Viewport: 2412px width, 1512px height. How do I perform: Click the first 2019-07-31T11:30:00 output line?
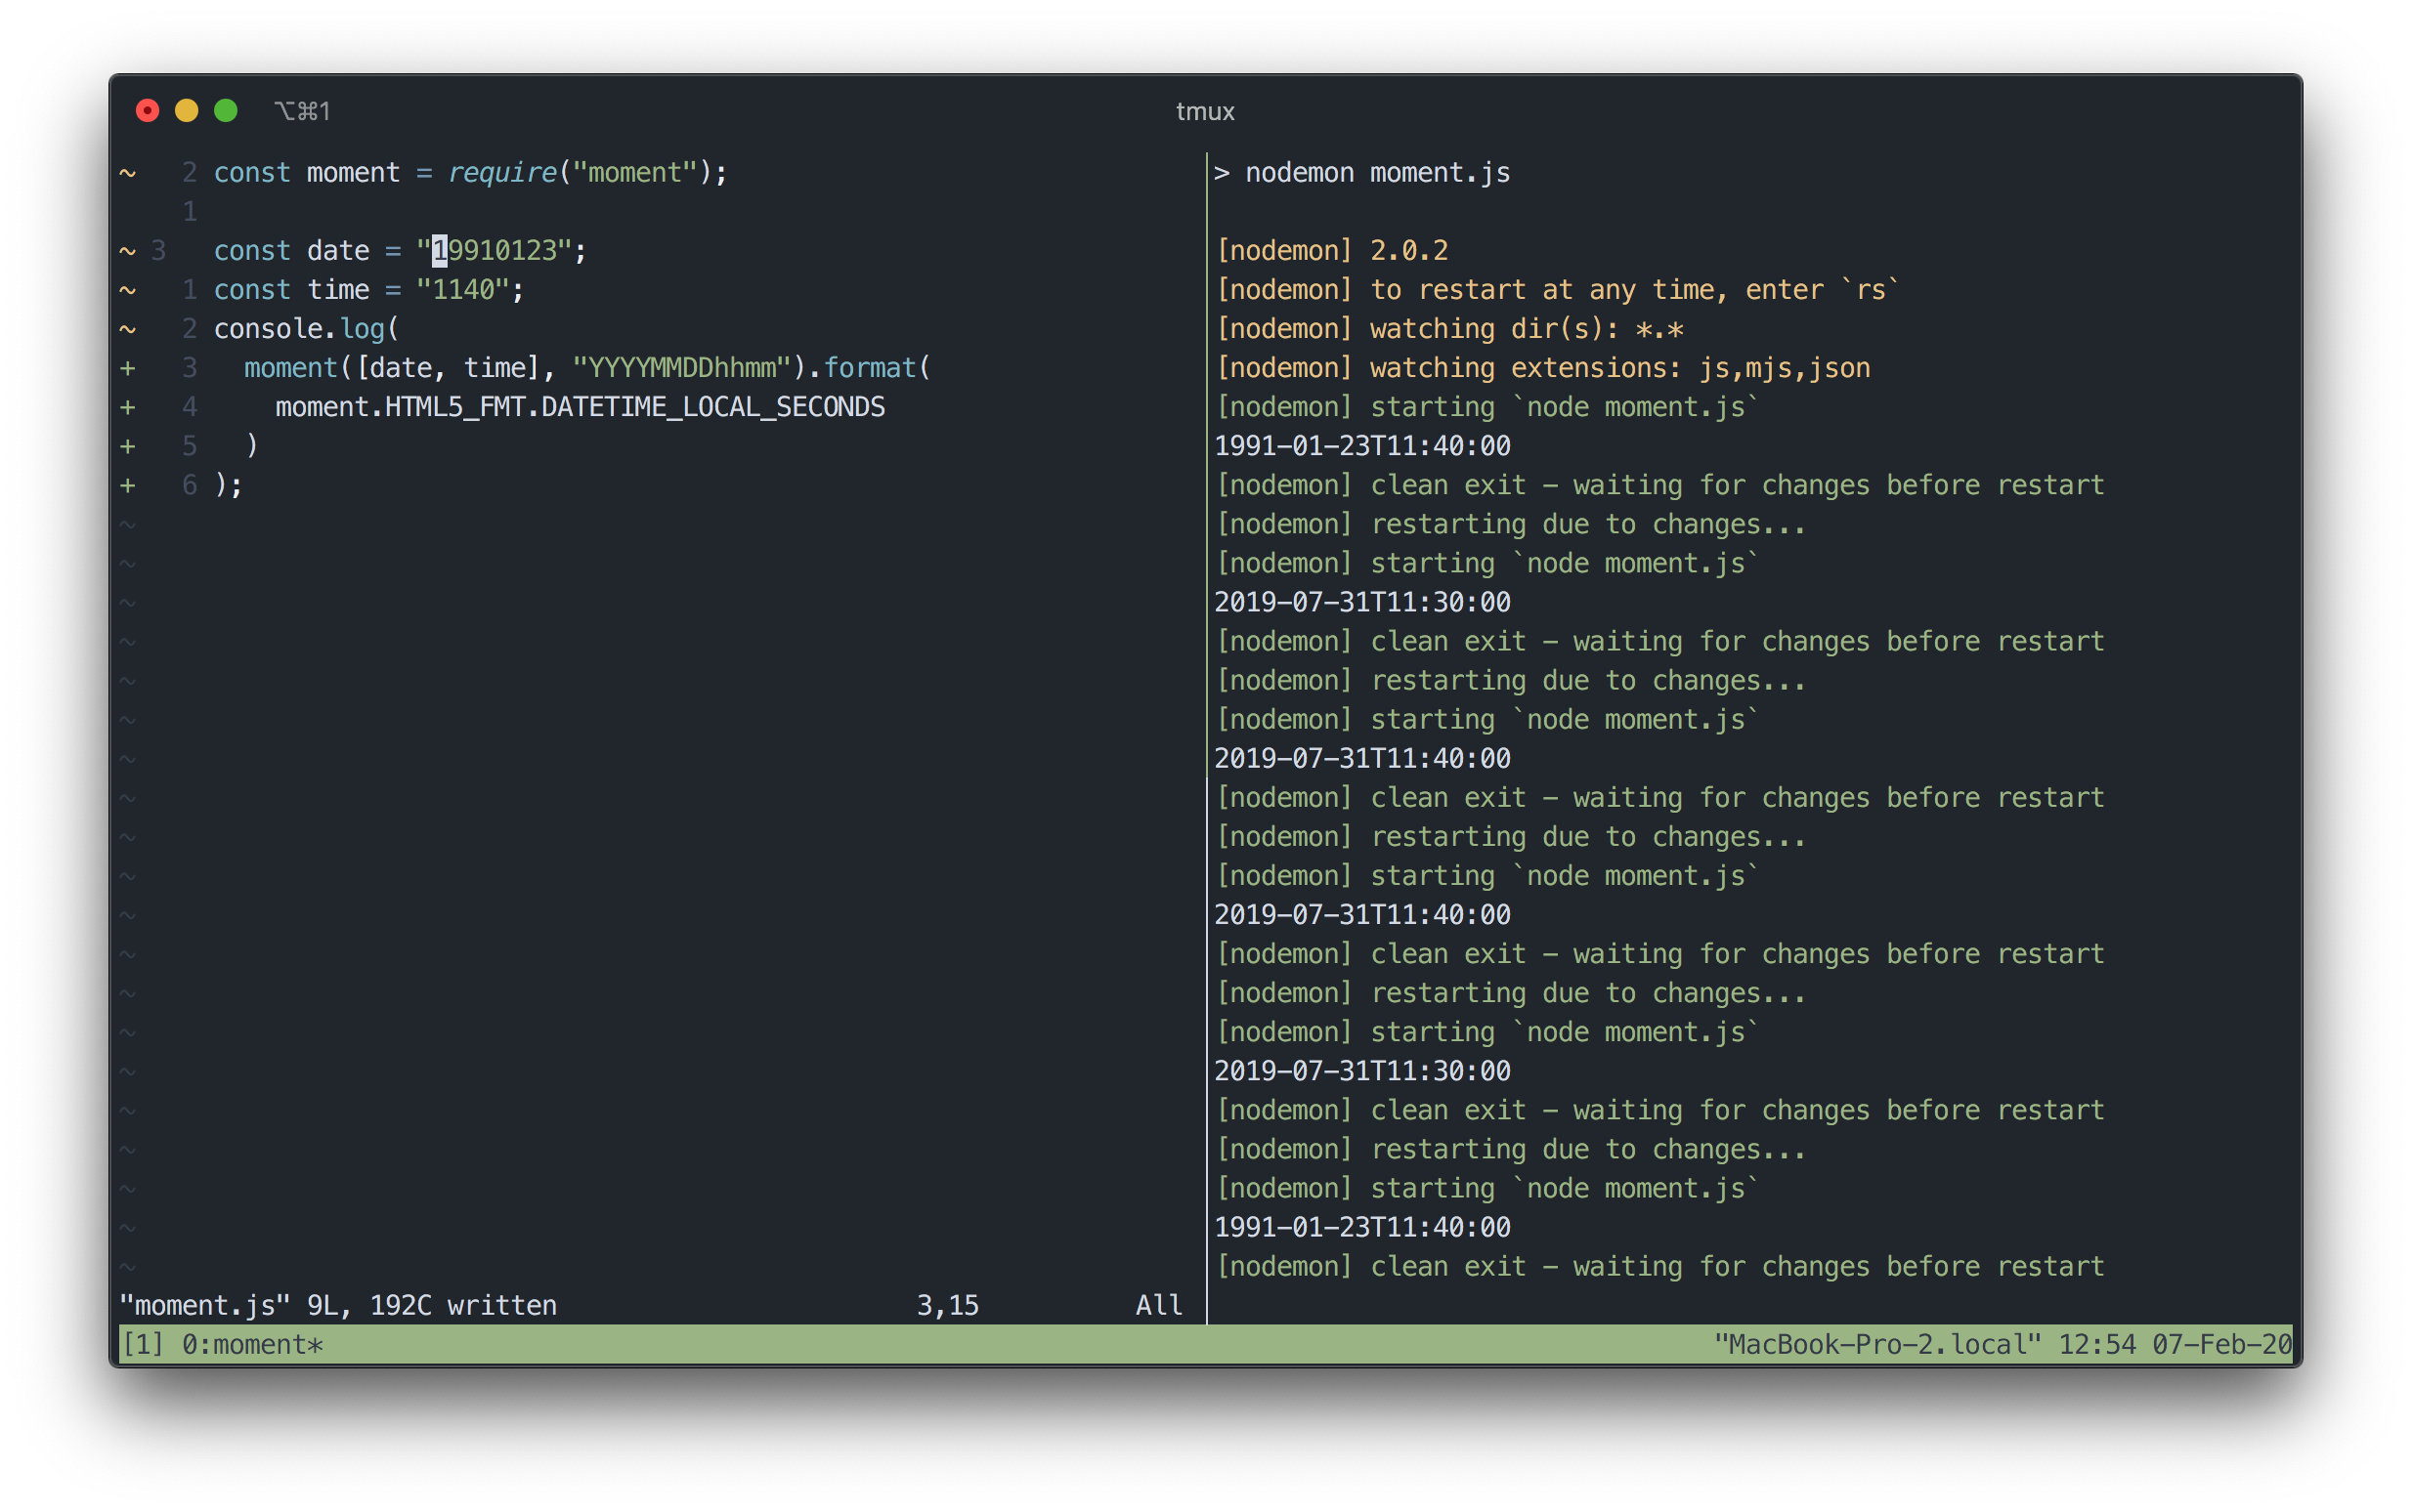point(1361,602)
